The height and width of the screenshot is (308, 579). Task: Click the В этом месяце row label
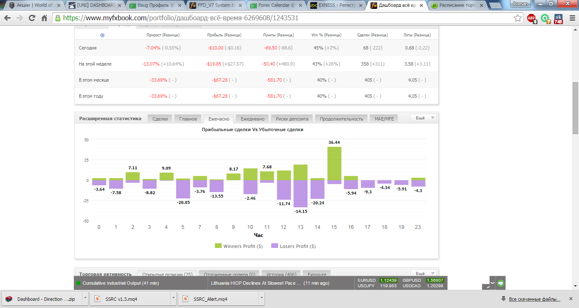(x=94, y=80)
